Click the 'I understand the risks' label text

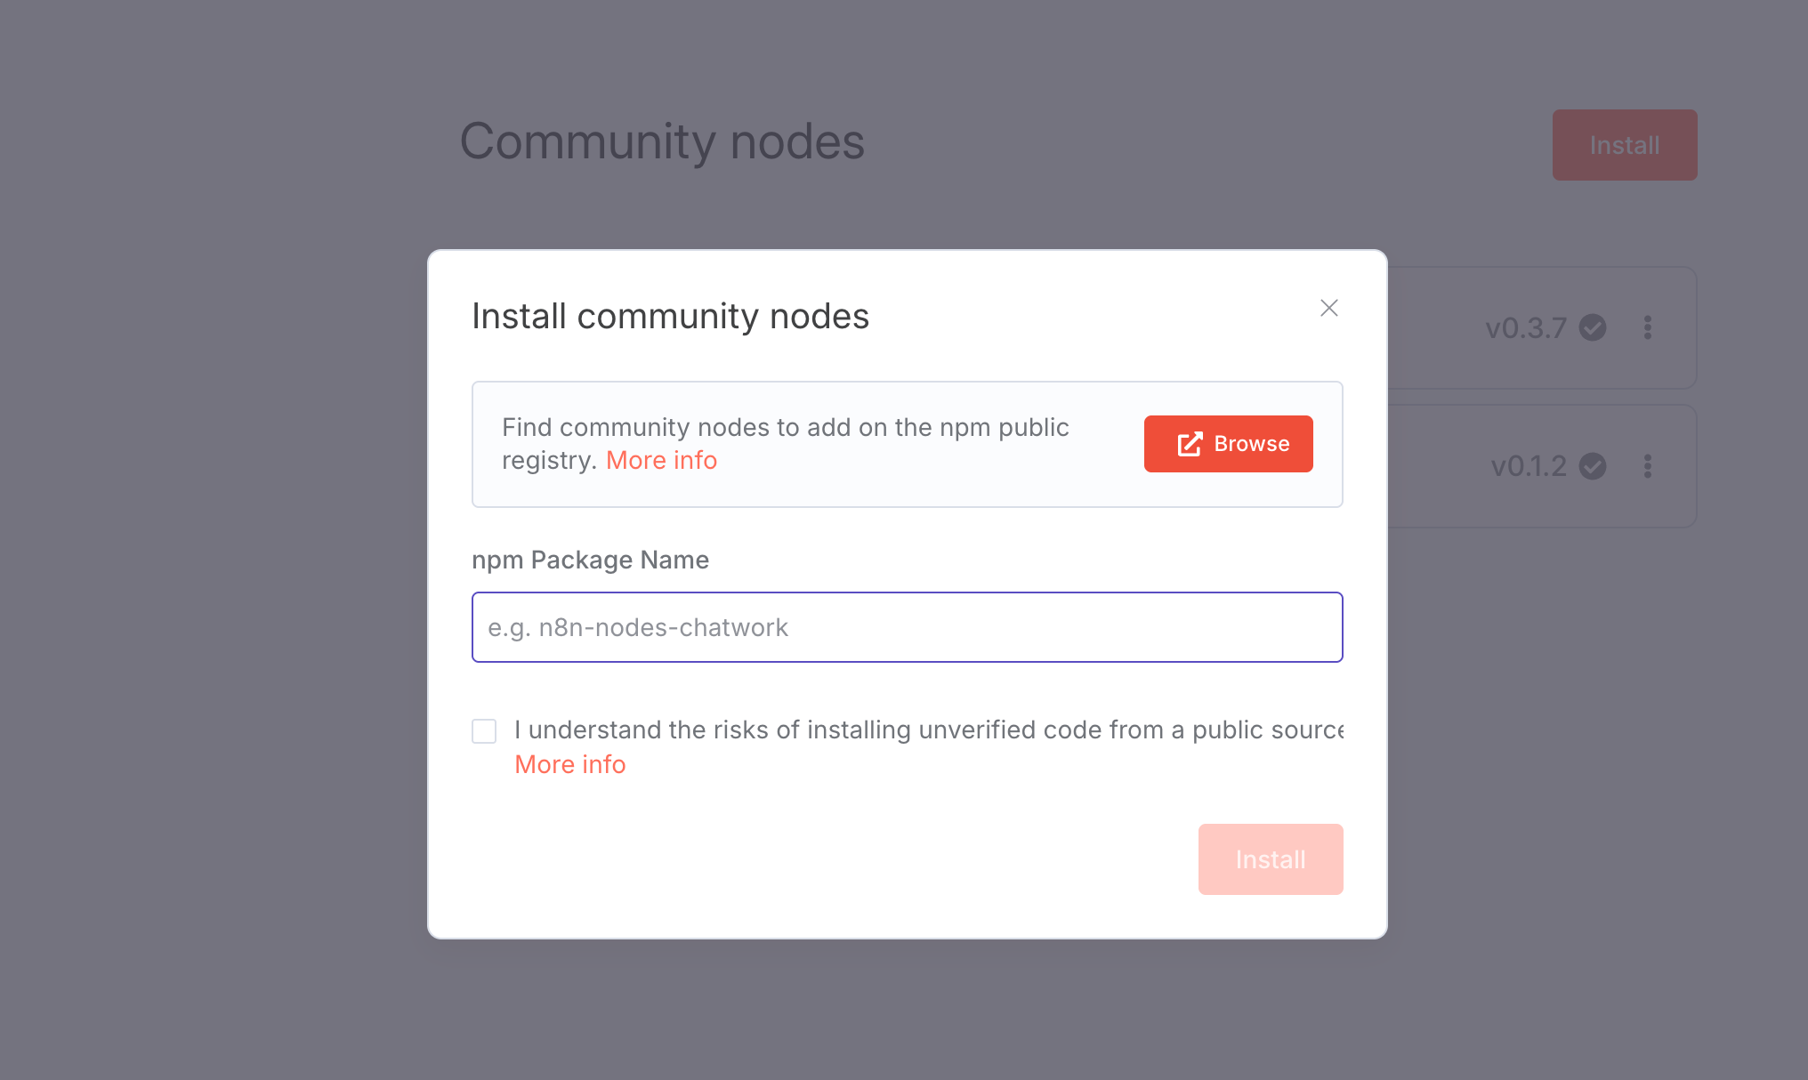pyautogui.click(x=929, y=730)
